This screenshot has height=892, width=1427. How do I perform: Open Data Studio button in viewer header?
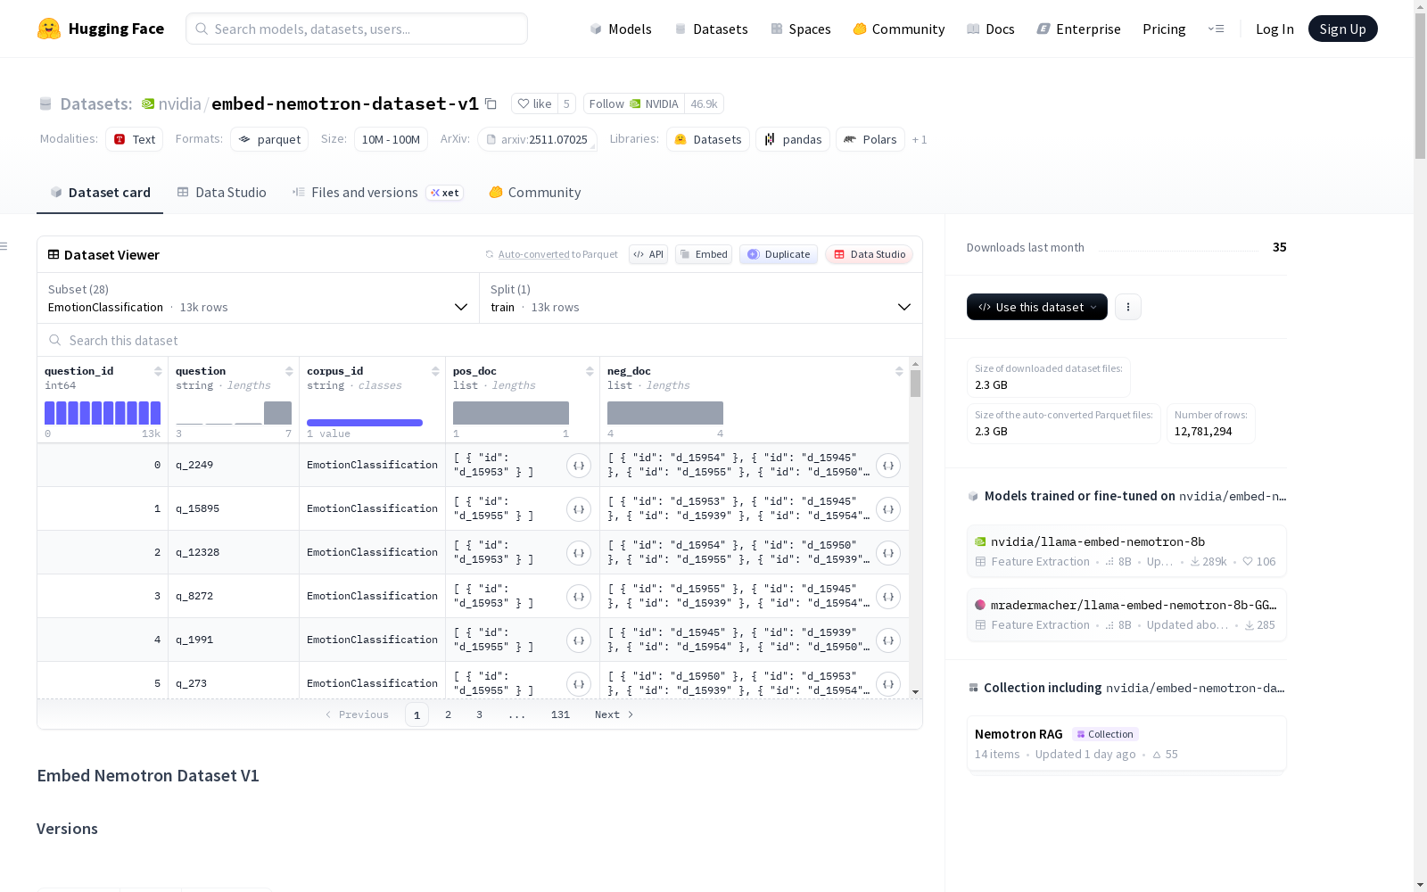point(869,254)
